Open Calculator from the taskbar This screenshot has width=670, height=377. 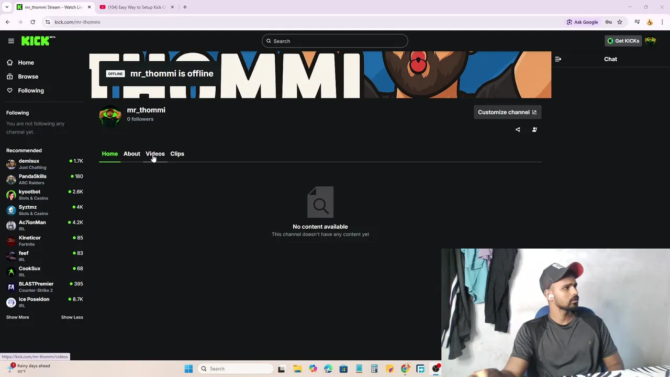coord(374,369)
